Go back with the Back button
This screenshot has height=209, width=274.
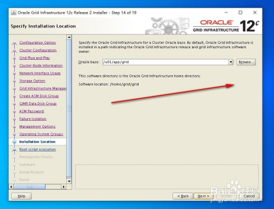click(x=183, y=196)
